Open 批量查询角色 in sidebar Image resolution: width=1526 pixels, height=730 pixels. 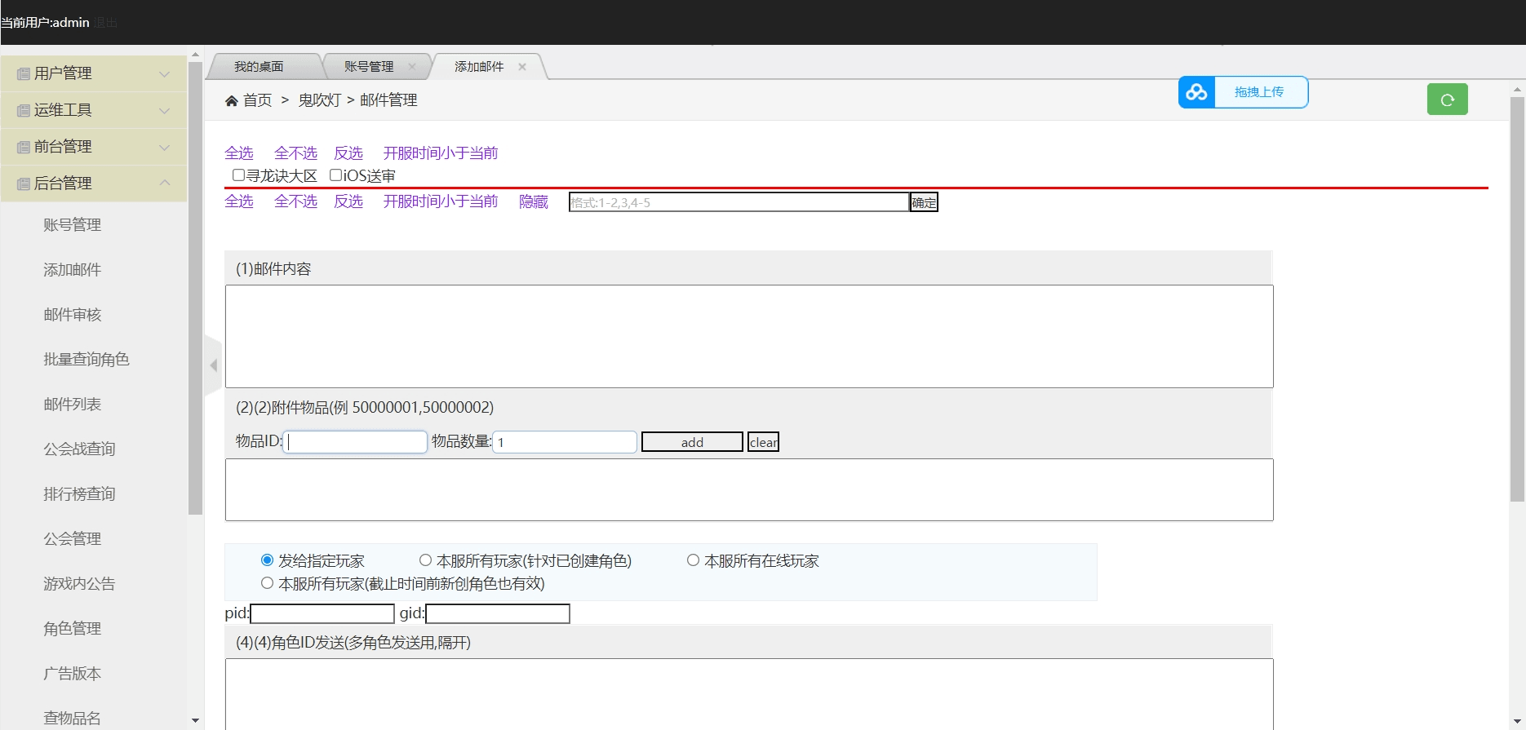[87, 360]
